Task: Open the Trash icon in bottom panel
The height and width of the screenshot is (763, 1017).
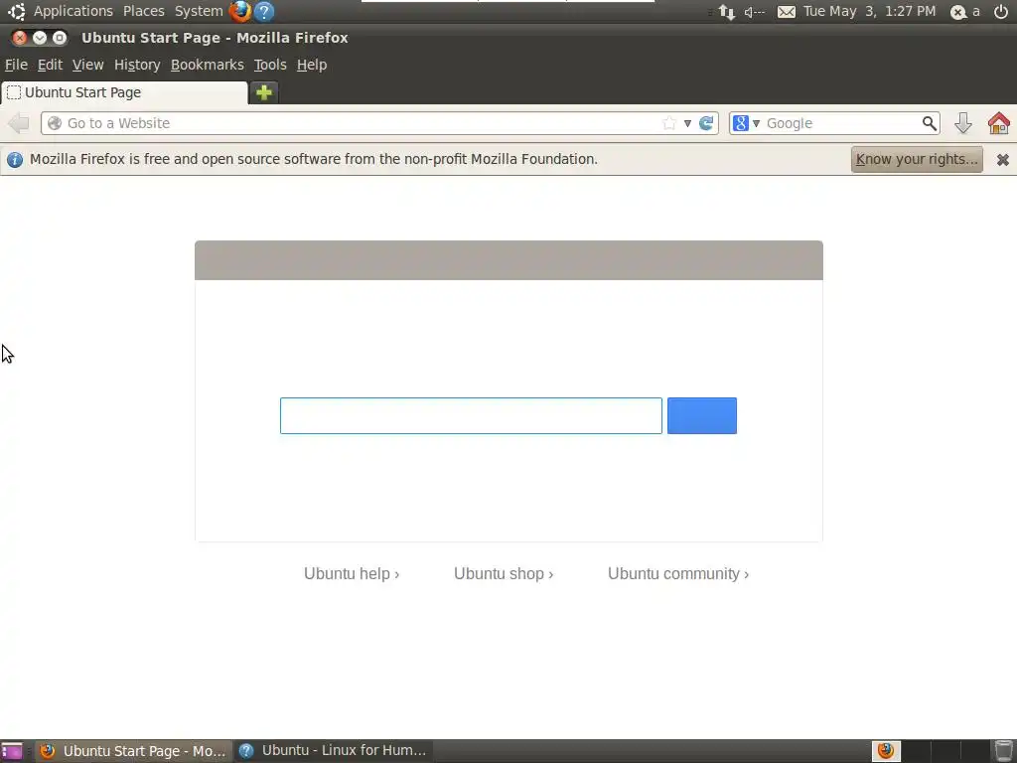Action: pyautogui.click(x=1004, y=751)
